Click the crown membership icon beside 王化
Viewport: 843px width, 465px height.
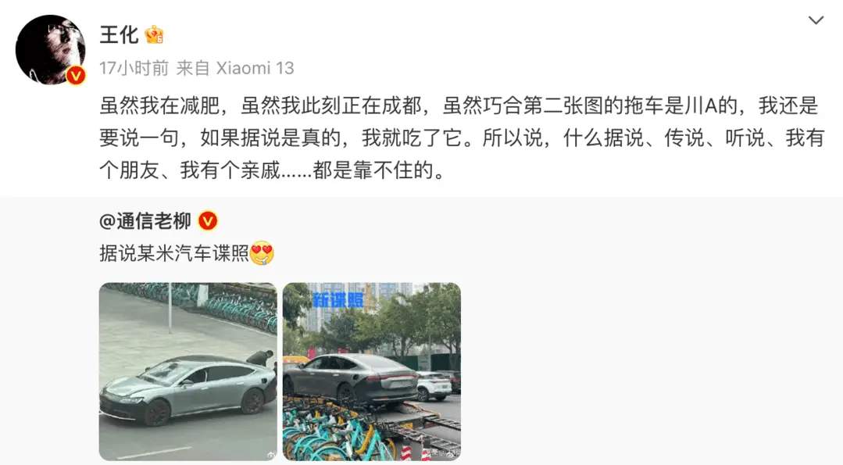154,35
